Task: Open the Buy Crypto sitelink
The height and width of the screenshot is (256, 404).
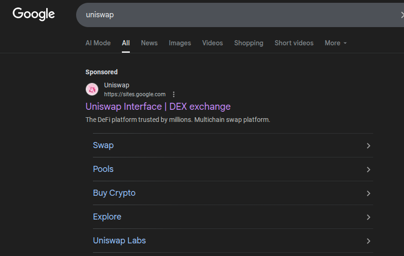Action: pyautogui.click(x=114, y=193)
